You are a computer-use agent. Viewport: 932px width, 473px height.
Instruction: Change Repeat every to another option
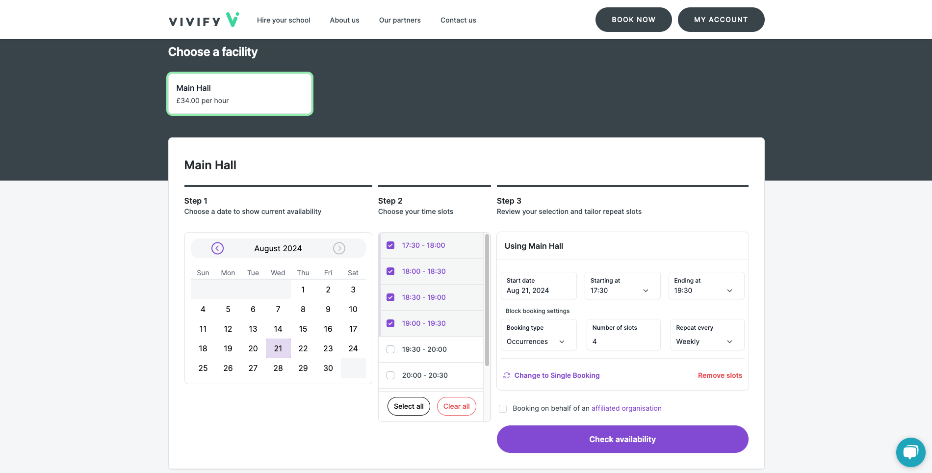click(x=707, y=341)
